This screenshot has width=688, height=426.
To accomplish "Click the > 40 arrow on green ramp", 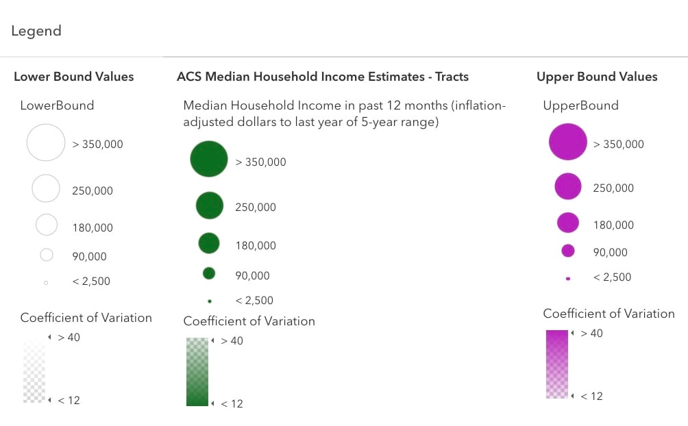I will (x=213, y=340).
